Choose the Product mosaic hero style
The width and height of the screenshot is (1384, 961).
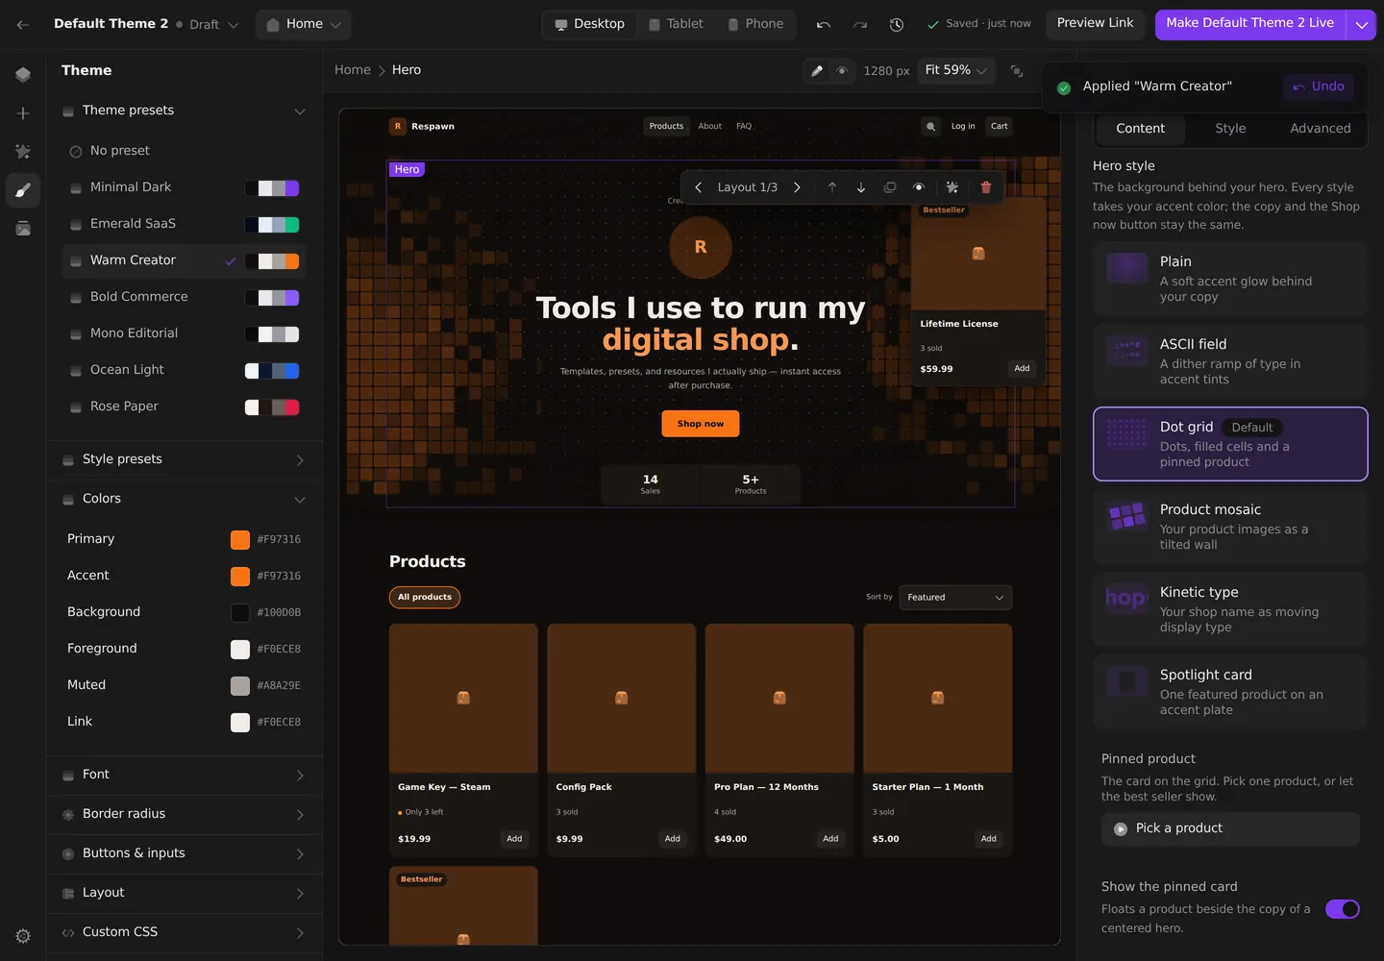pyautogui.click(x=1230, y=527)
